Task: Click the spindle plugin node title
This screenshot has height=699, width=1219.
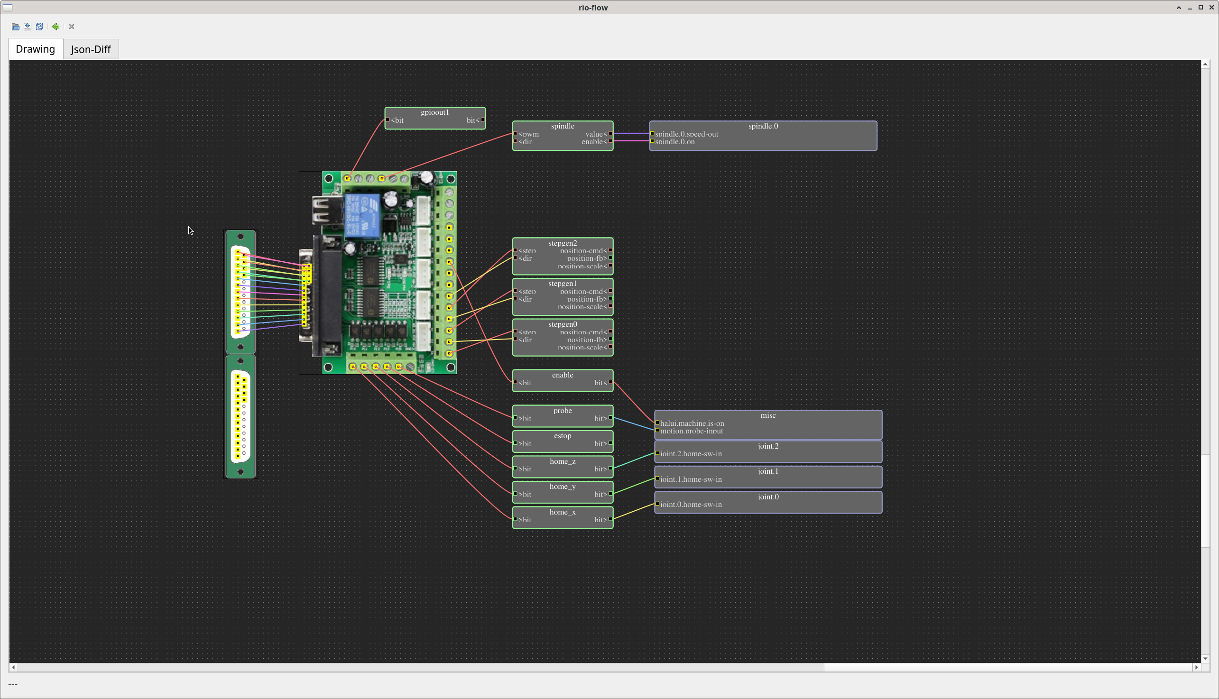Action: click(x=562, y=126)
